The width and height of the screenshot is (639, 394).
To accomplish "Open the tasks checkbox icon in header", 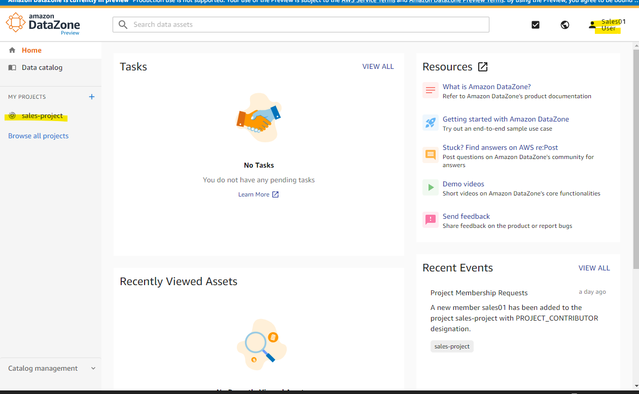I will [x=536, y=24].
